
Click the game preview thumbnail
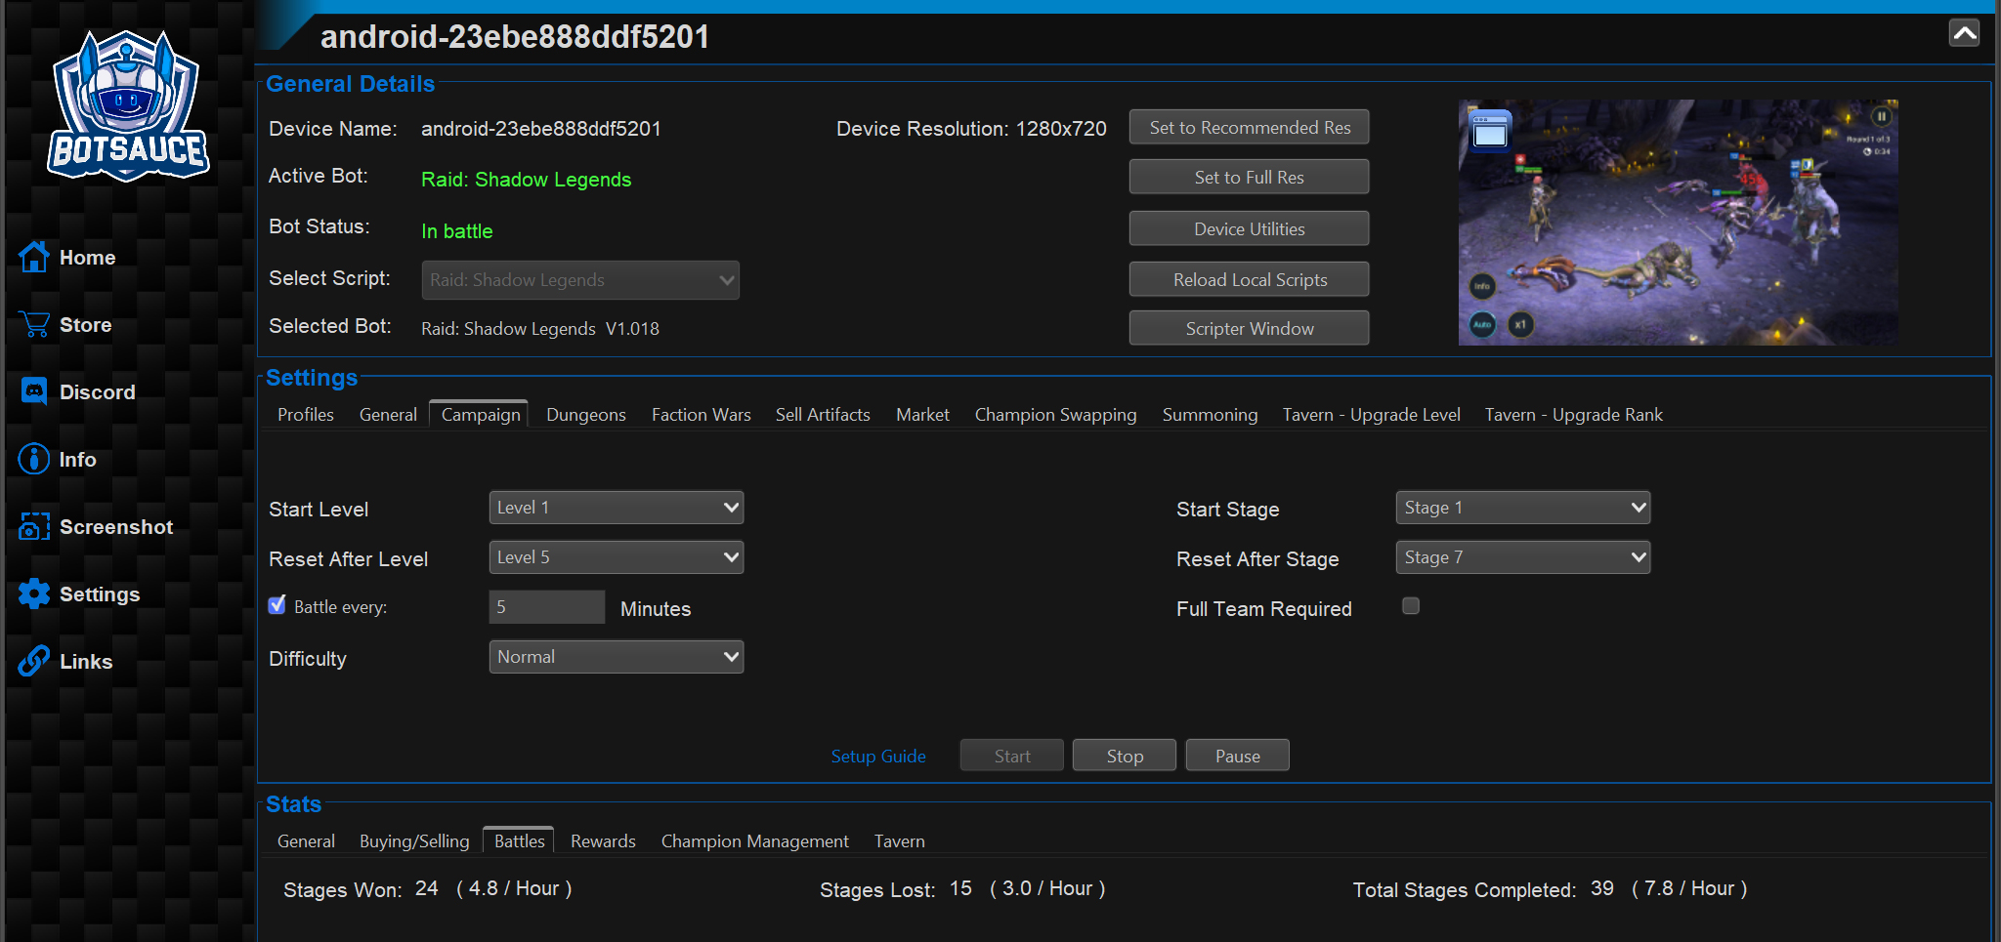1678,223
